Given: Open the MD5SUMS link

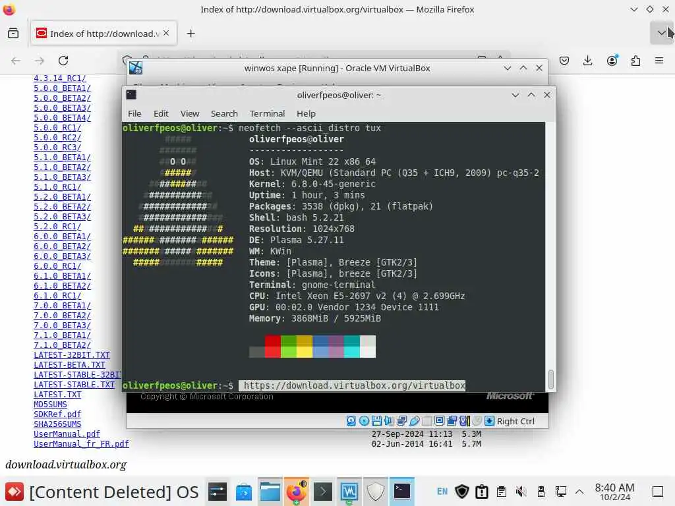Looking at the screenshot, I should [x=50, y=405].
